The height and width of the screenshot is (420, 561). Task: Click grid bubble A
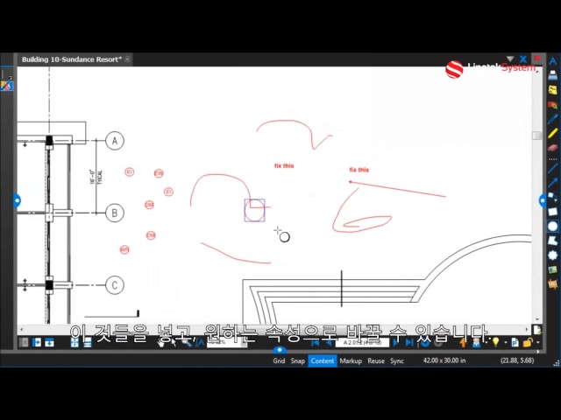pyautogui.click(x=115, y=141)
